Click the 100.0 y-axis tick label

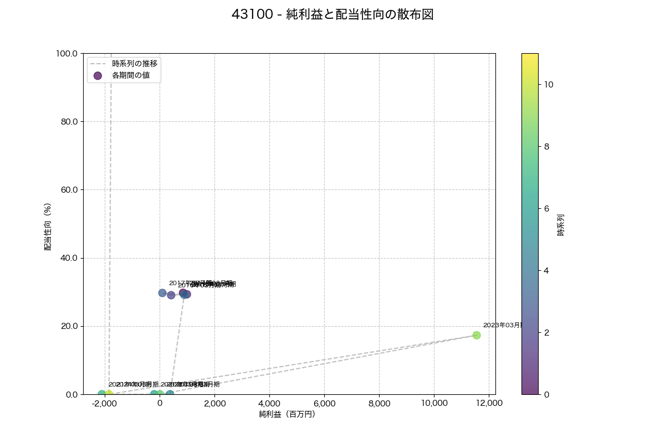(68, 54)
